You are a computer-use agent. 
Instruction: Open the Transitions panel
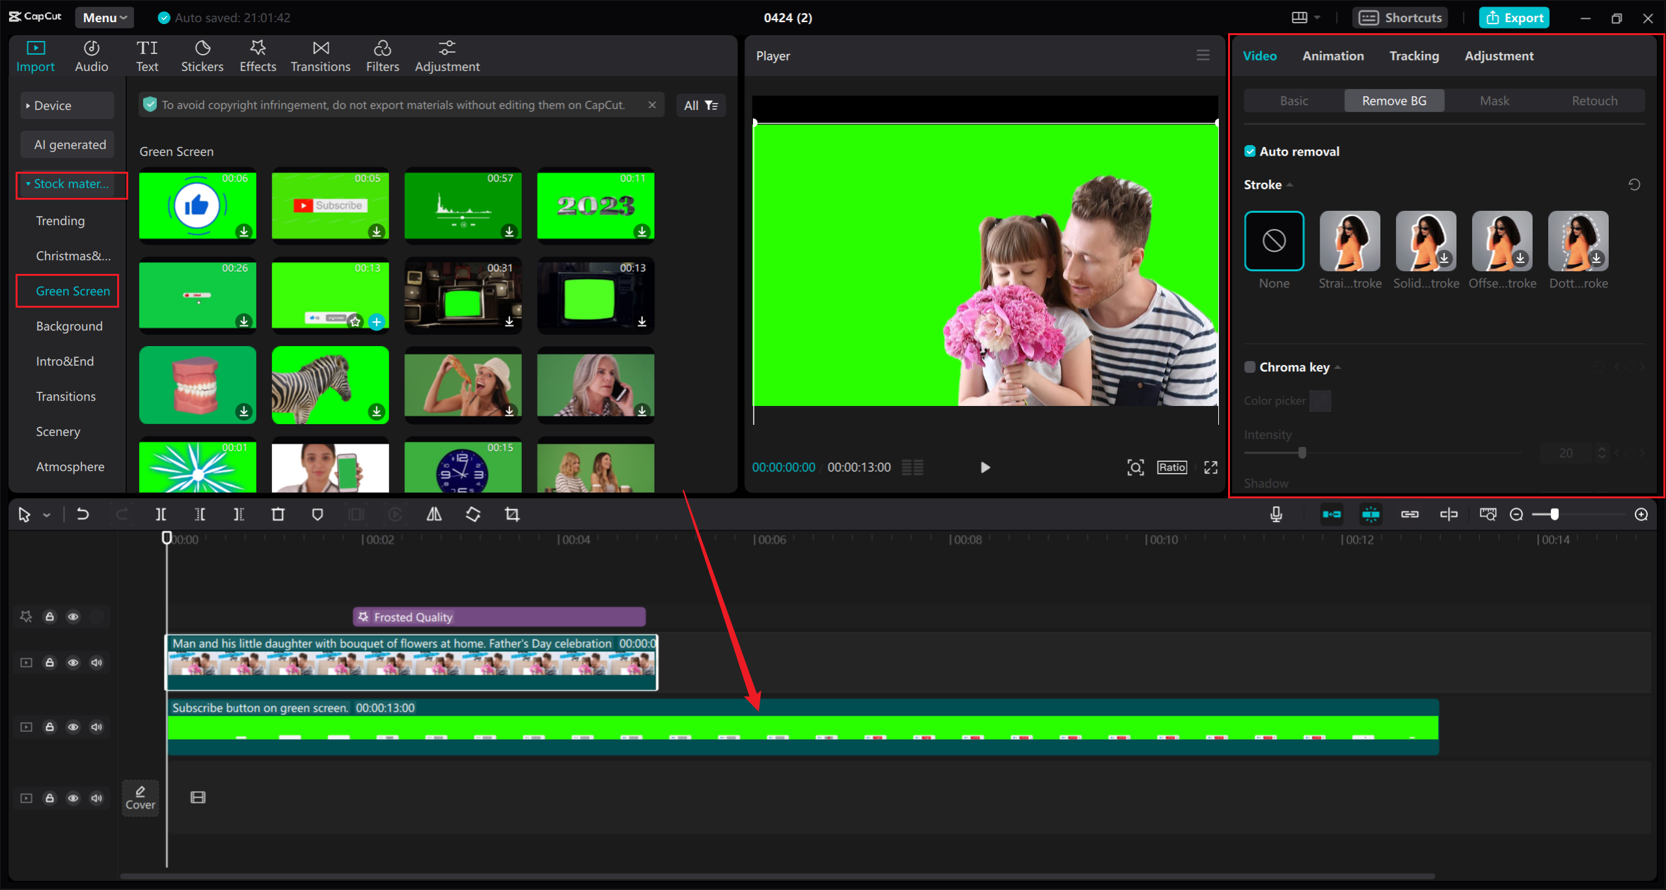point(320,55)
